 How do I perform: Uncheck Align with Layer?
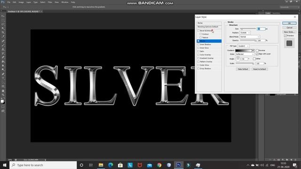[x=257, y=54]
